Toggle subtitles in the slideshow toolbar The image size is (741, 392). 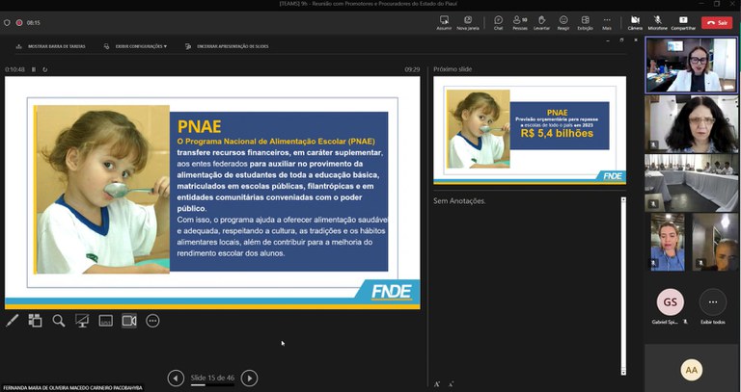click(105, 321)
